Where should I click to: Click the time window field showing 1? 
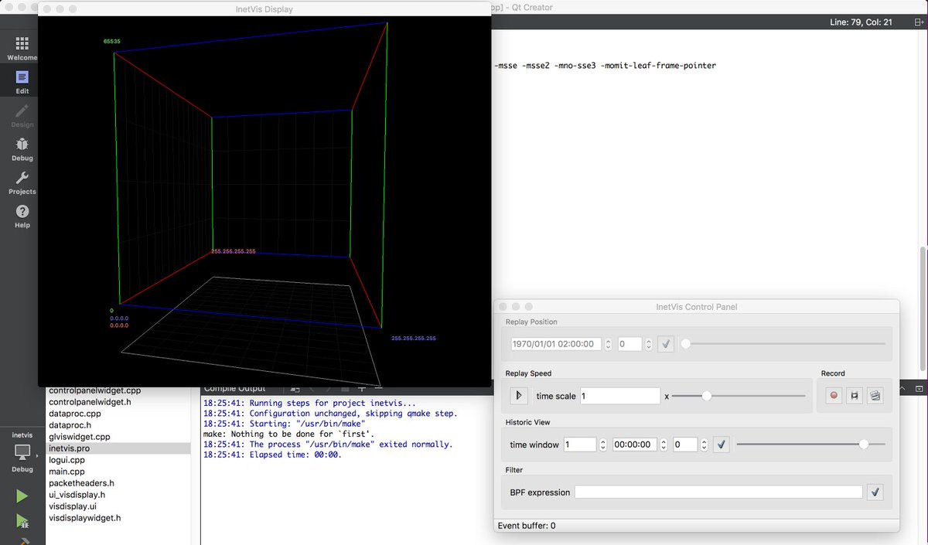580,445
